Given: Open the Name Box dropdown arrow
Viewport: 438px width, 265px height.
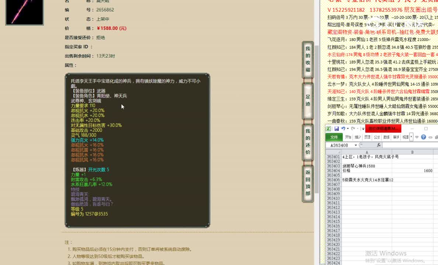Looking at the screenshot, I should pyautogui.click(x=355, y=145).
